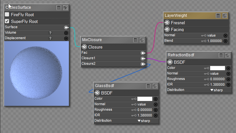This screenshot has height=133, width=236.
Task: Click the LayerWeight Normal animation key icon
Action: [x=204, y=36]
